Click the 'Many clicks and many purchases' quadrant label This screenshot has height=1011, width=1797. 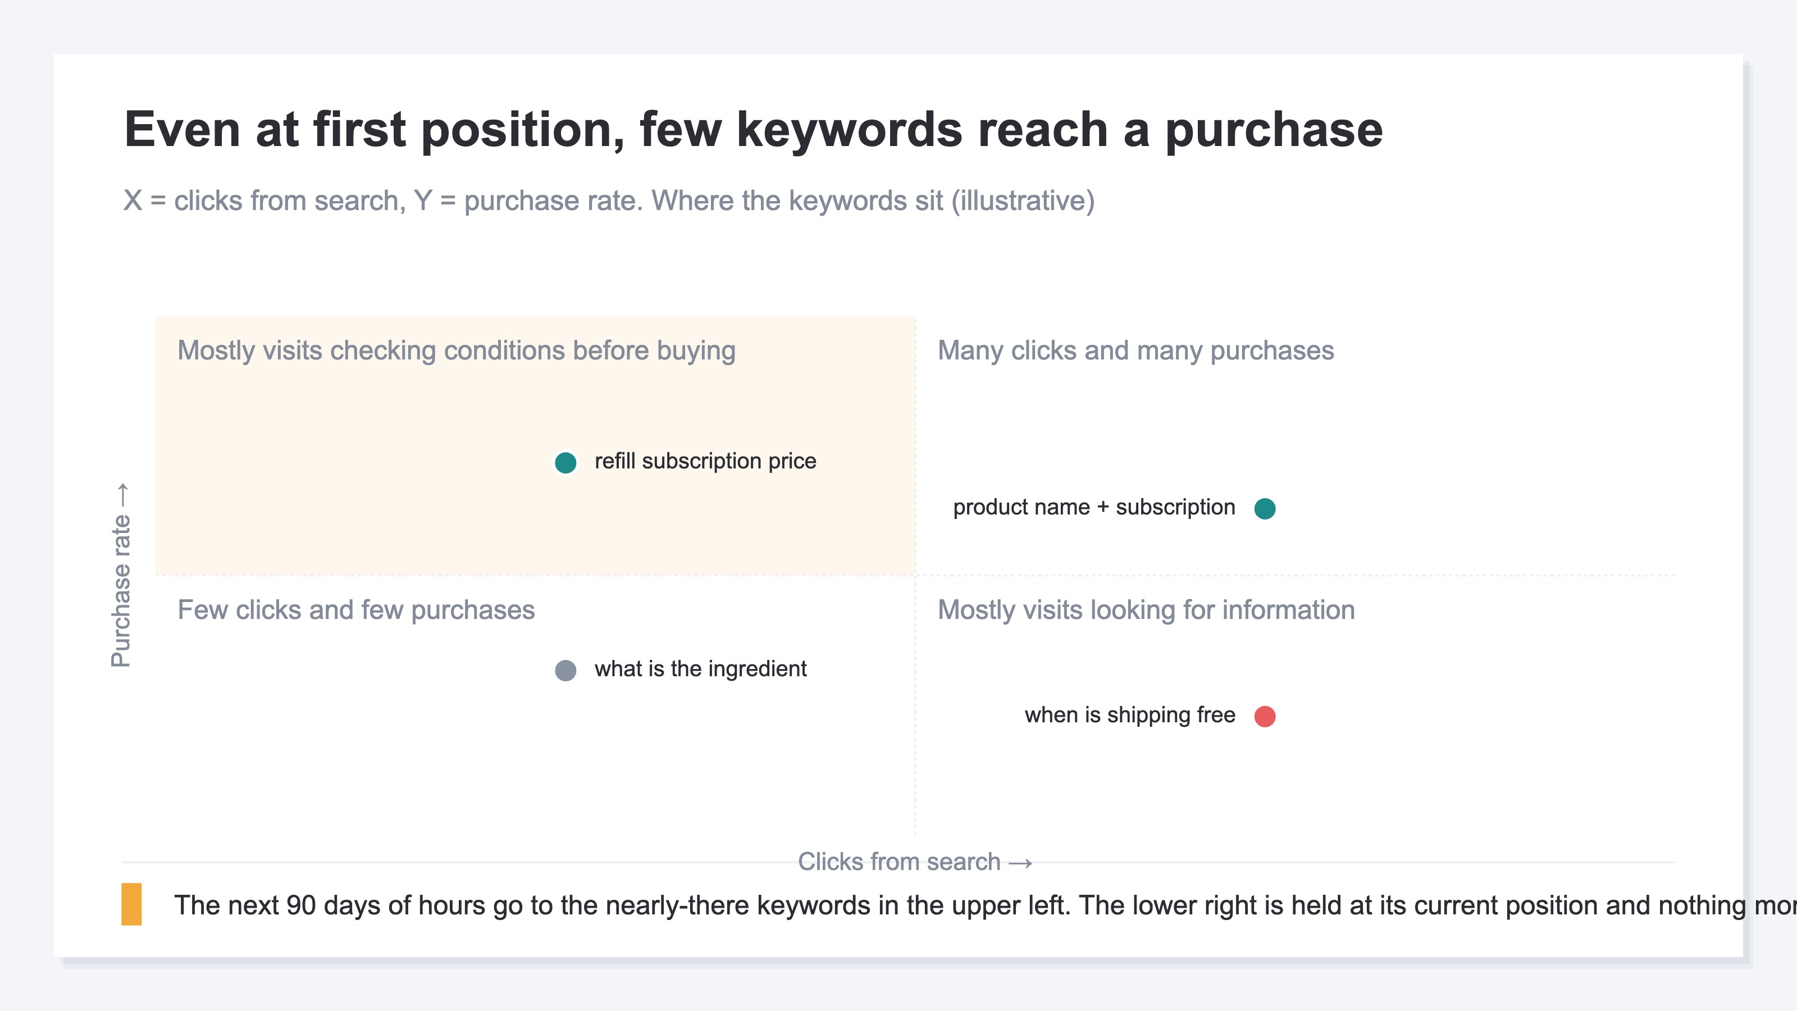[x=1135, y=350]
